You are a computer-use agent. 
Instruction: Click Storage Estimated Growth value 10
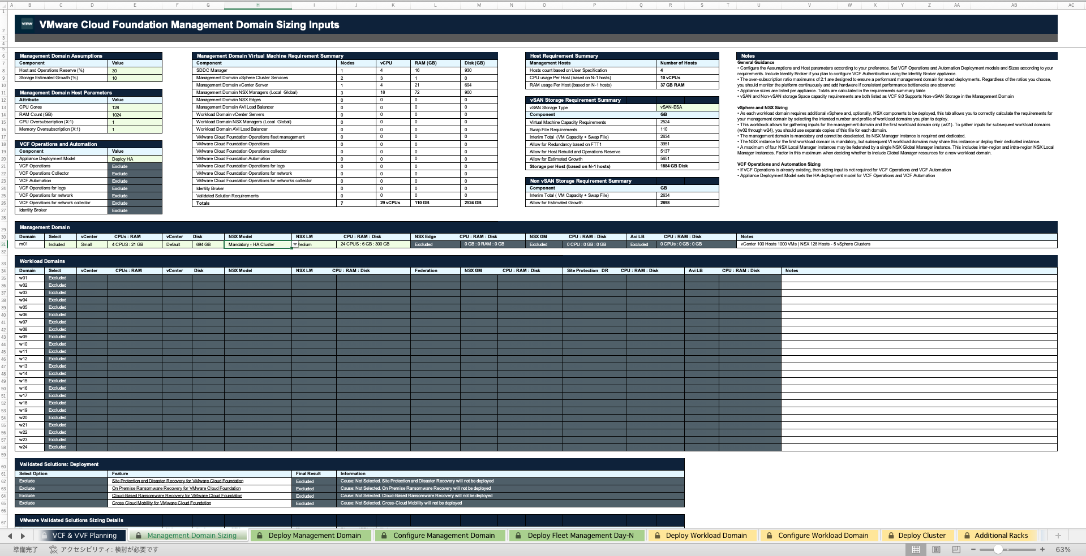135,78
